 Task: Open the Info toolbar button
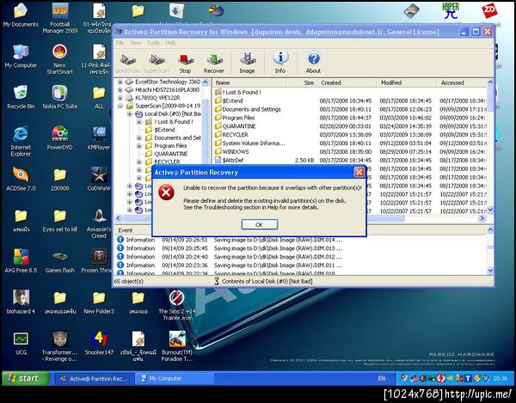click(x=280, y=63)
